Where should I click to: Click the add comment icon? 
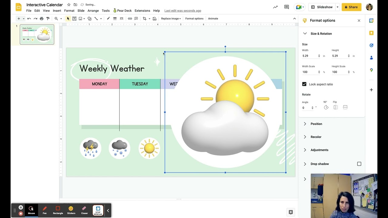pyautogui.click(x=136, y=18)
